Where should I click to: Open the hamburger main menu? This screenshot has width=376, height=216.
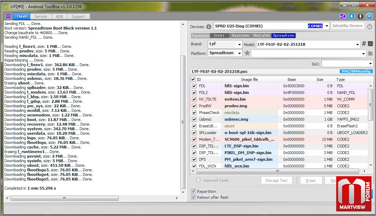tap(8, 16)
